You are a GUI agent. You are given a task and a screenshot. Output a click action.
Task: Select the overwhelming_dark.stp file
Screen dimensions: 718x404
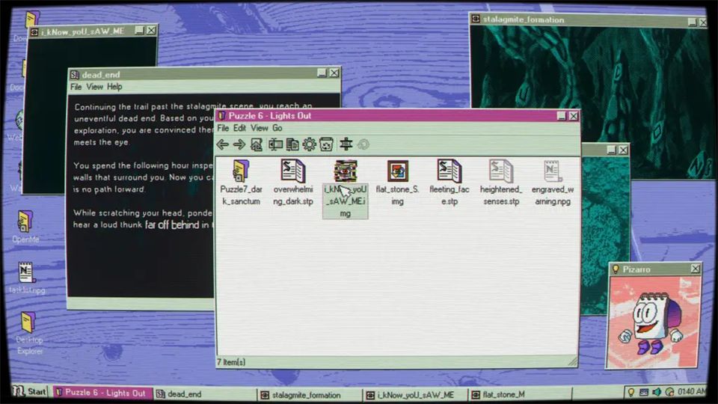[x=293, y=182]
